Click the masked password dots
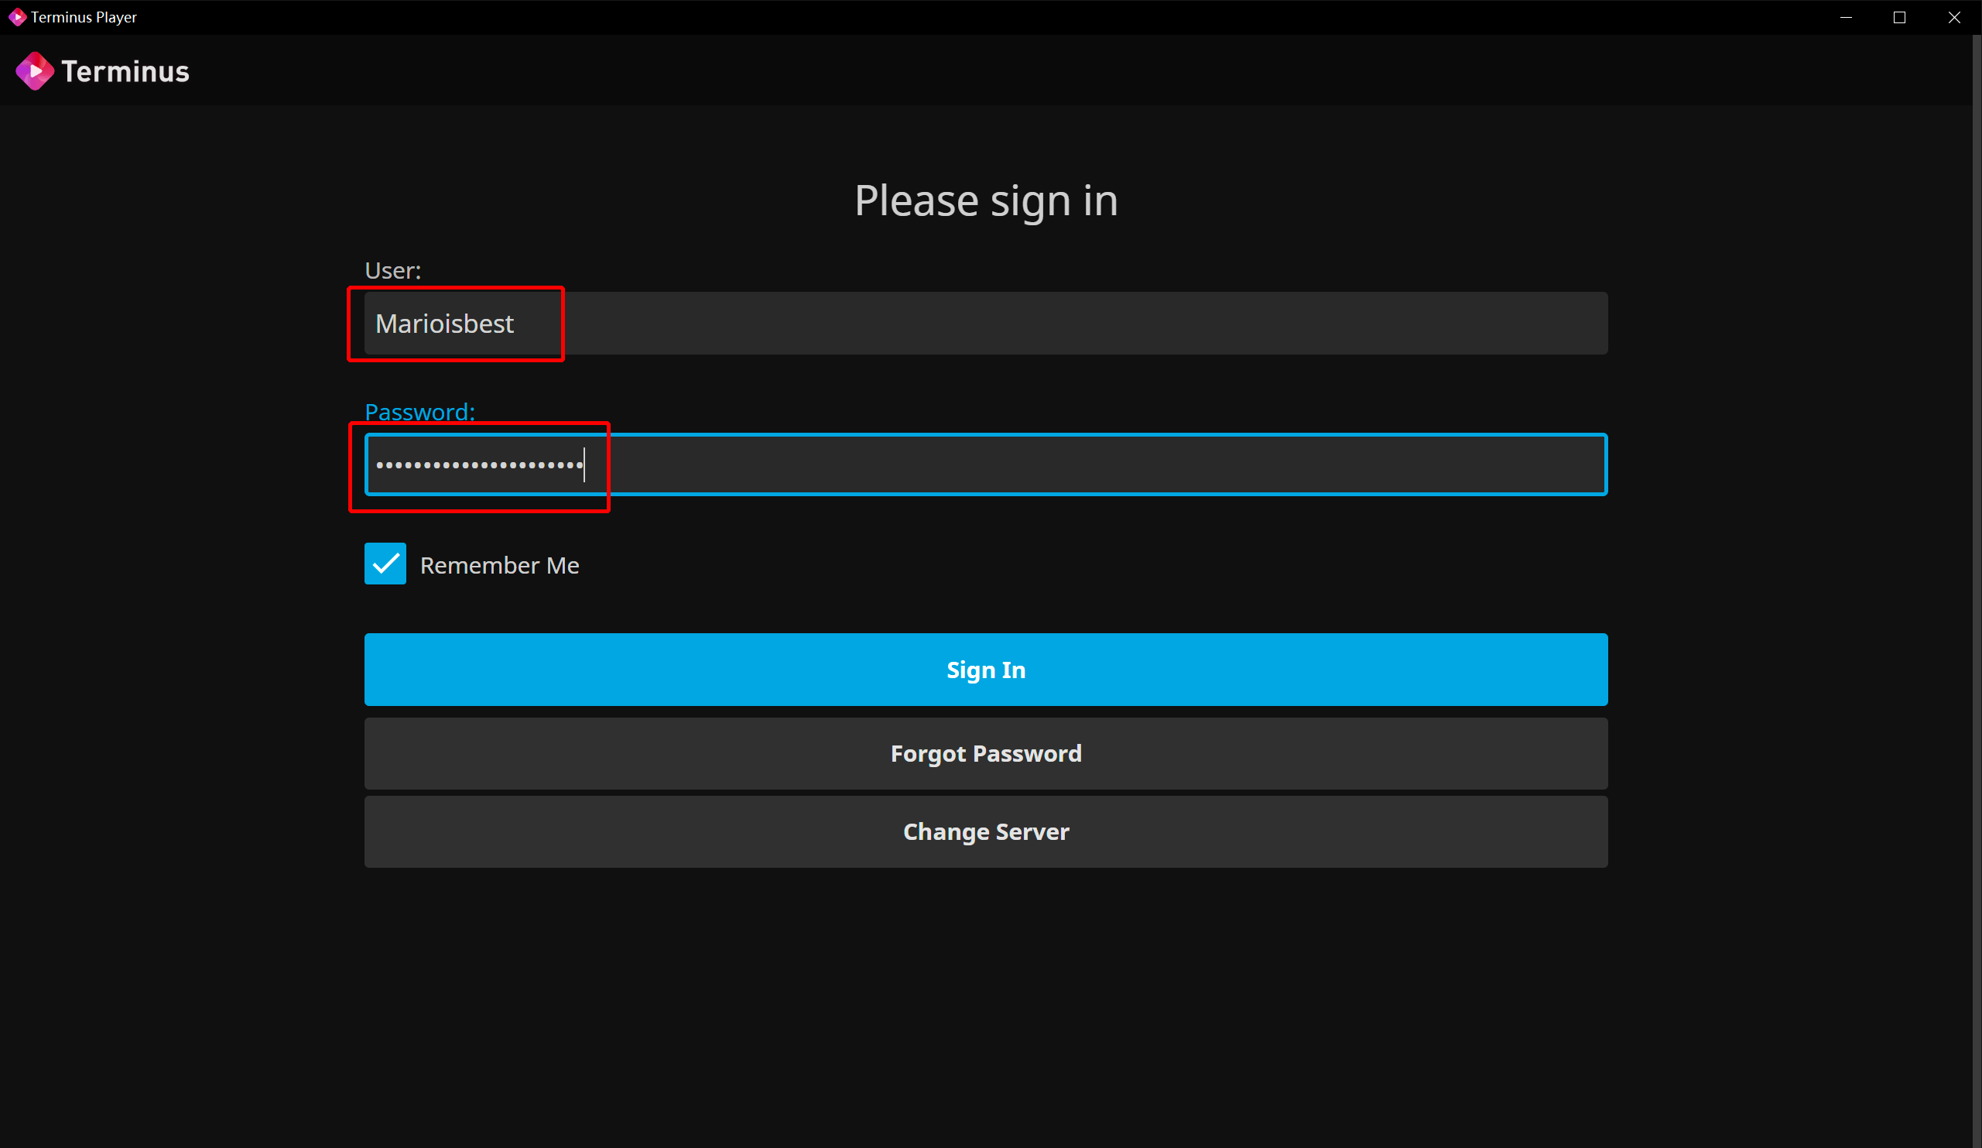 (x=478, y=465)
